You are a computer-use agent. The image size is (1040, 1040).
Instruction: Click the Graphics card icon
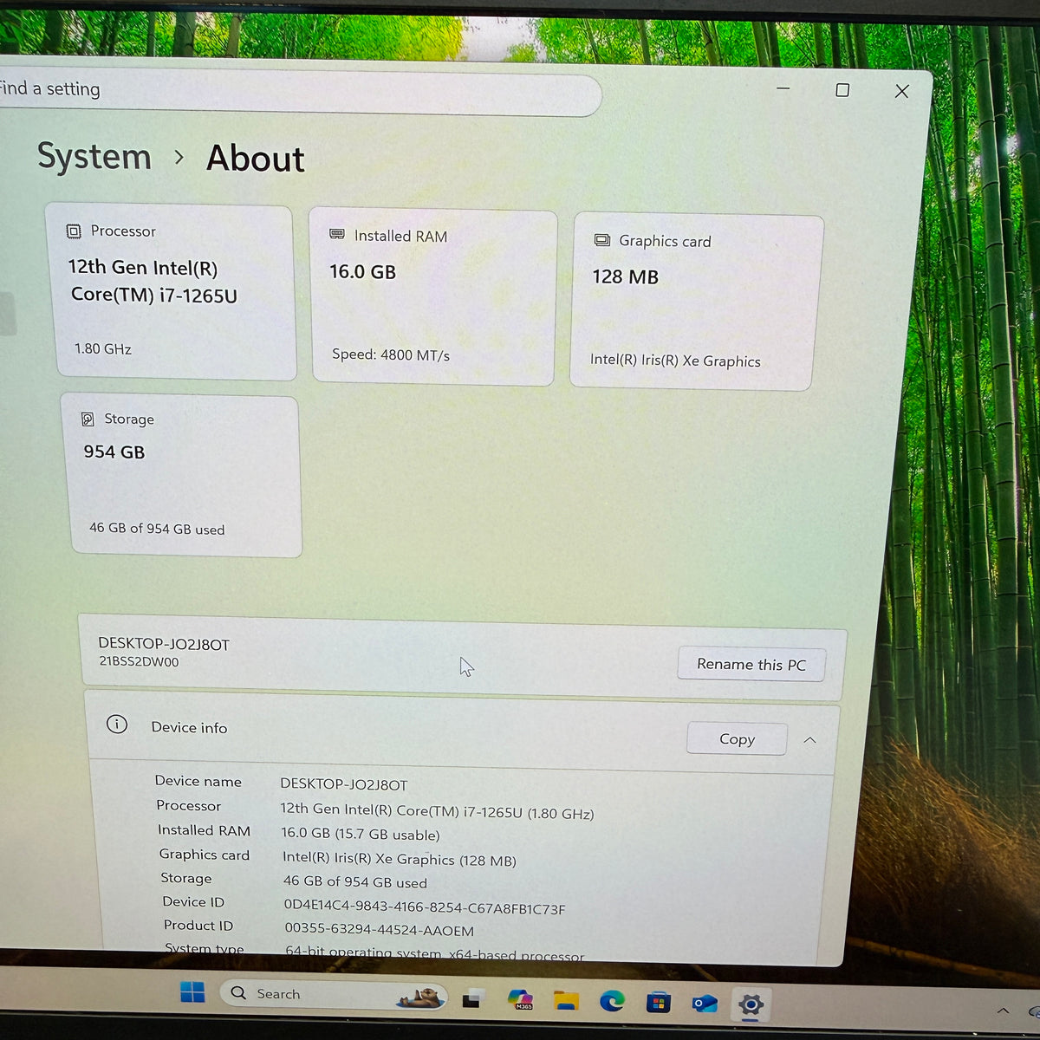pos(601,240)
